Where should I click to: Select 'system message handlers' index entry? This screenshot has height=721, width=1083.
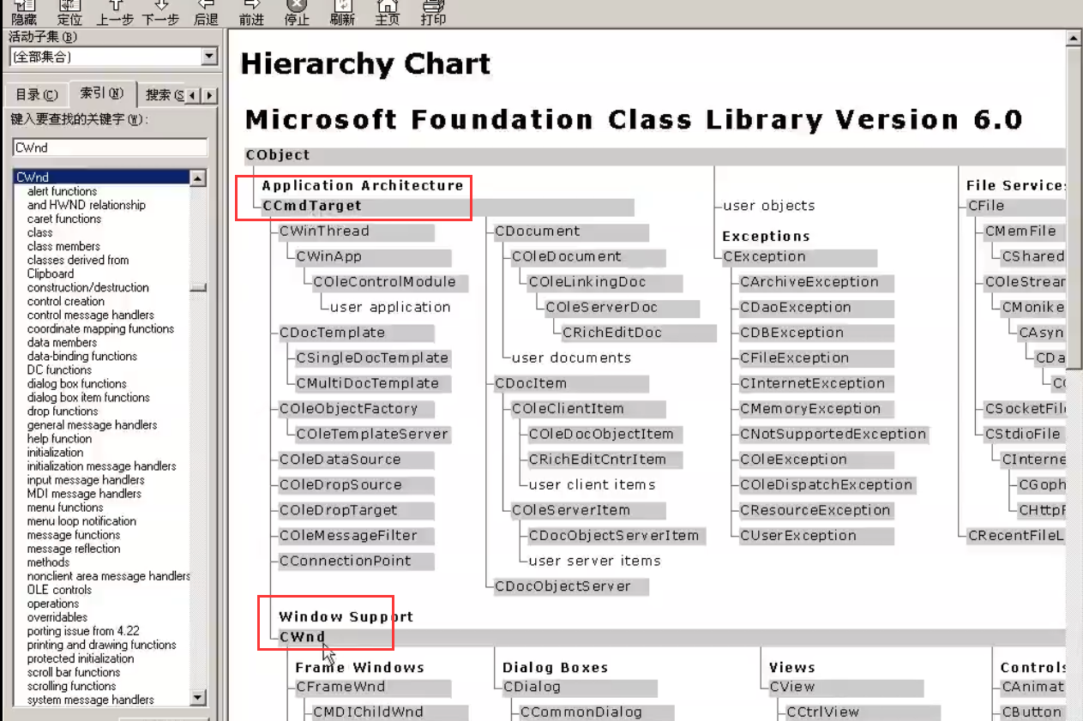coord(90,699)
